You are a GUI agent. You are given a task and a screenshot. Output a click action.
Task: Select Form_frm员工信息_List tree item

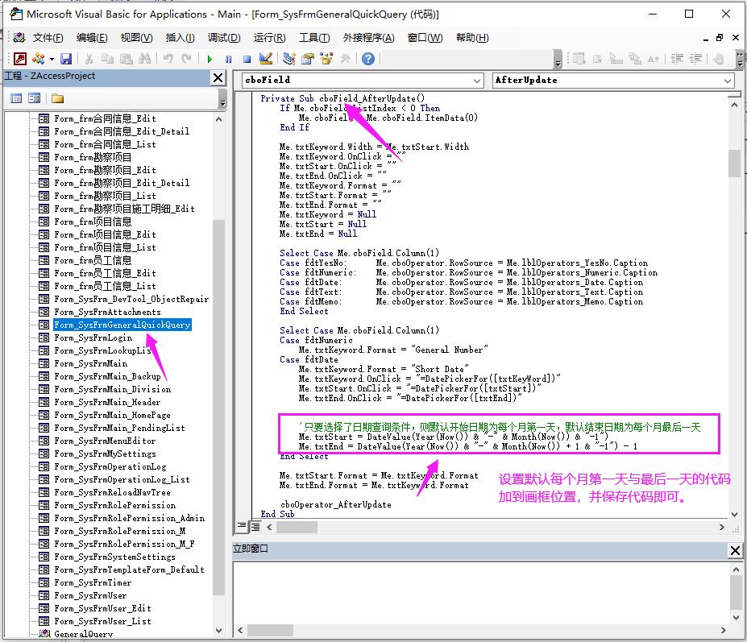[x=106, y=286]
